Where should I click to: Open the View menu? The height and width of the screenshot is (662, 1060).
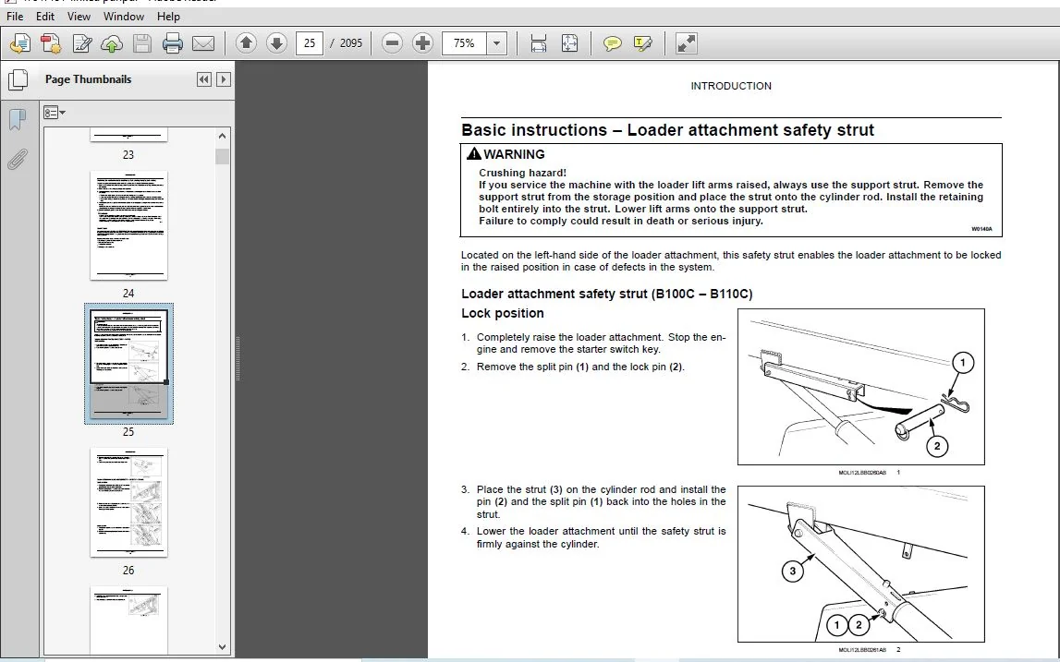click(79, 17)
